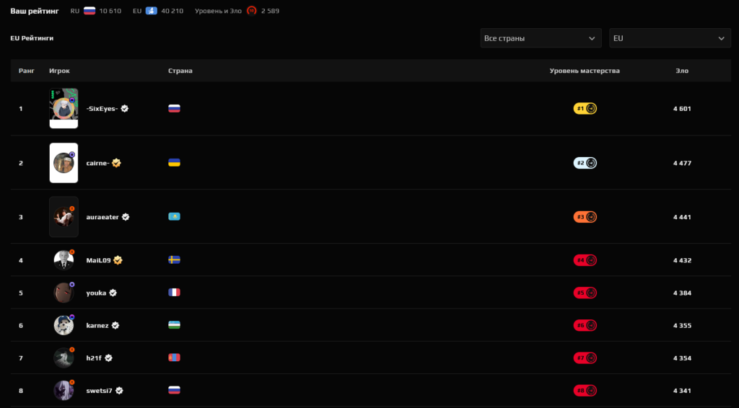
Task: Click Russian flag next to -SixEyes-
Action: click(174, 109)
